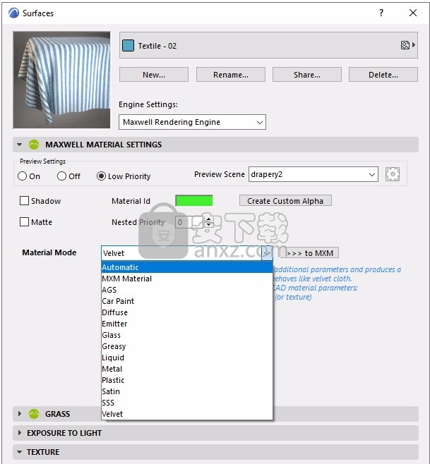The width and height of the screenshot is (430, 464).
Task: Pick Plastic in the mode list
Action: click(x=186, y=380)
